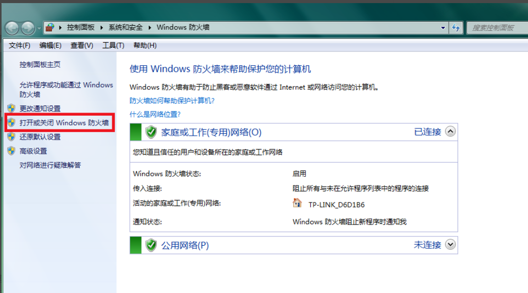Collapse the 家庭或工作网络 section using chevron
This screenshot has width=528, height=293.
450,132
